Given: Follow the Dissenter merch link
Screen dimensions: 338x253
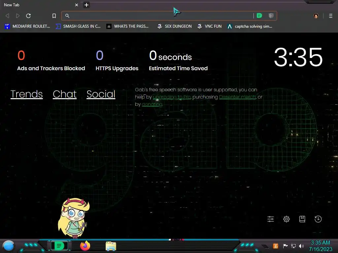Looking at the screenshot, I should (237, 97).
